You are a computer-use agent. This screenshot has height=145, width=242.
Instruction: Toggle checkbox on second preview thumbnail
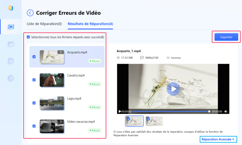(x=148, y=119)
